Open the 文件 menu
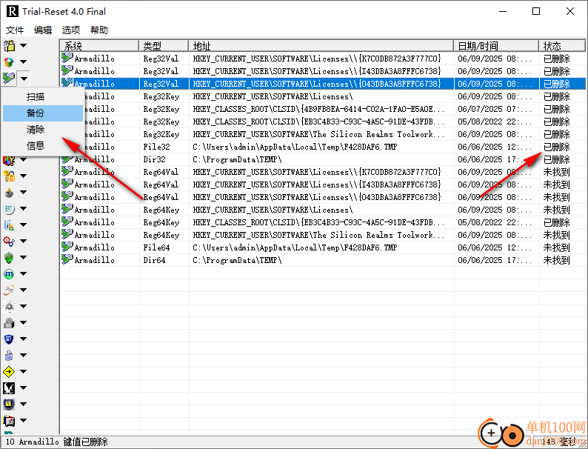The image size is (588, 449). tap(15, 30)
